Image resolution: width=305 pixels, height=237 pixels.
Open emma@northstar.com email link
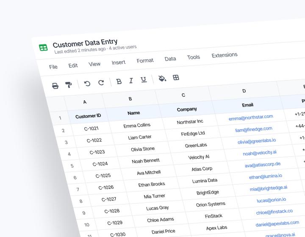[251, 117]
